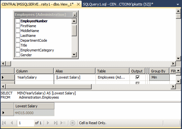Click the criteria grid scroll-left arrow

[3, 86]
